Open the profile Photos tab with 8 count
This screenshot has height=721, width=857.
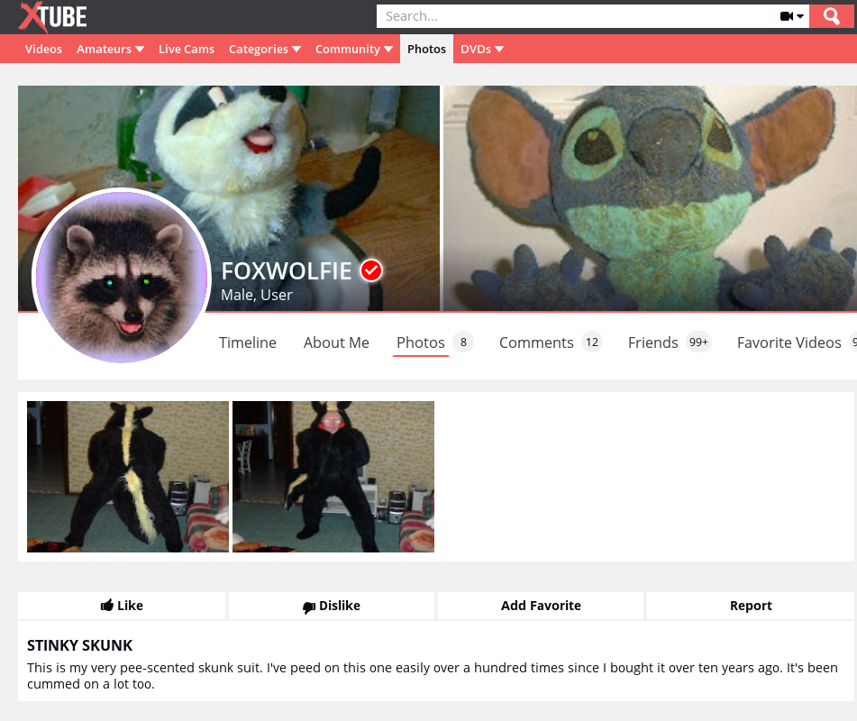tap(434, 342)
